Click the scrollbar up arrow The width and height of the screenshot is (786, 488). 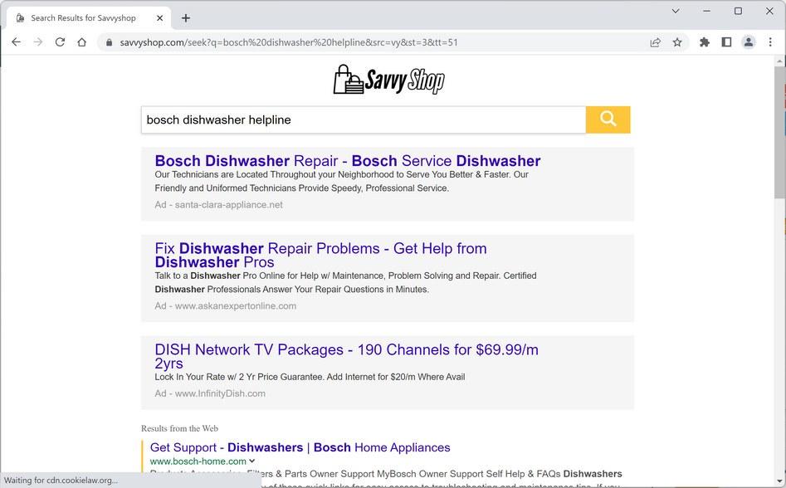tap(779, 61)
